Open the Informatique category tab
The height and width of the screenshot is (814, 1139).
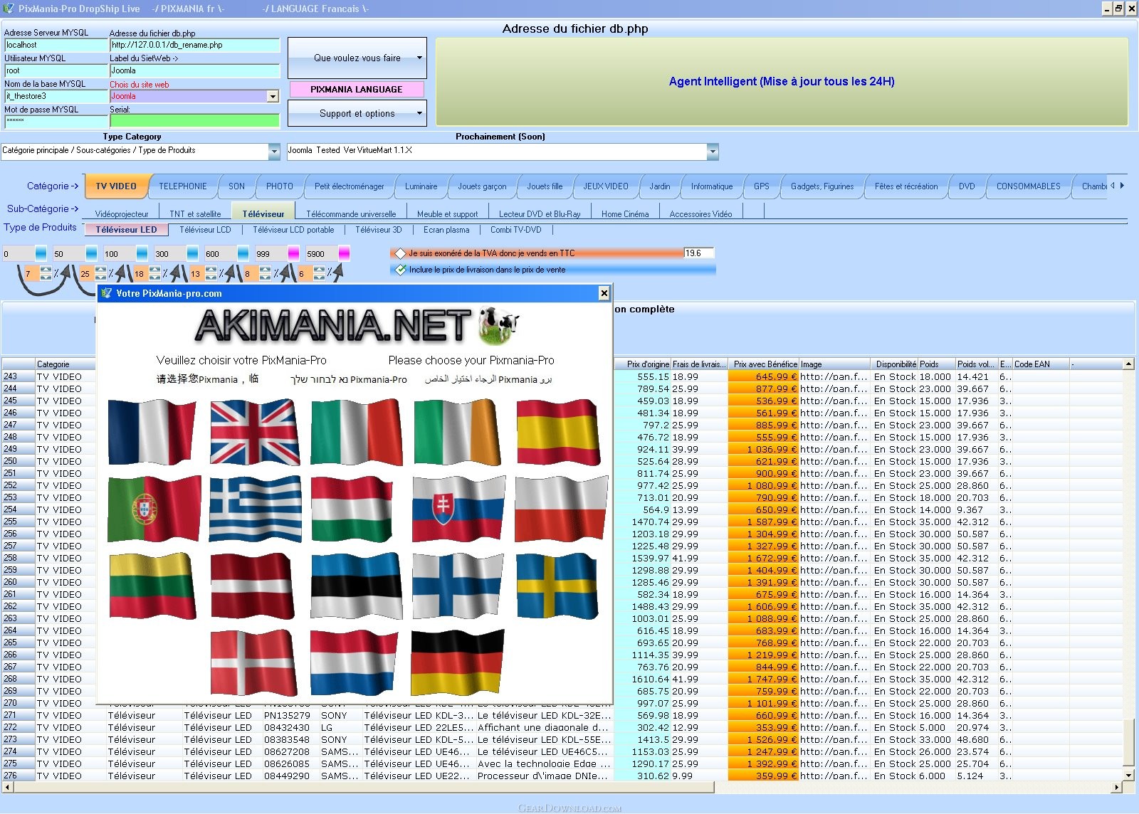(712, 186)
